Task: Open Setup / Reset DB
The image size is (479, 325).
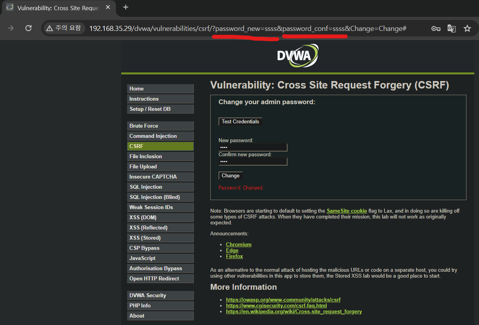Action: point(160,109)
